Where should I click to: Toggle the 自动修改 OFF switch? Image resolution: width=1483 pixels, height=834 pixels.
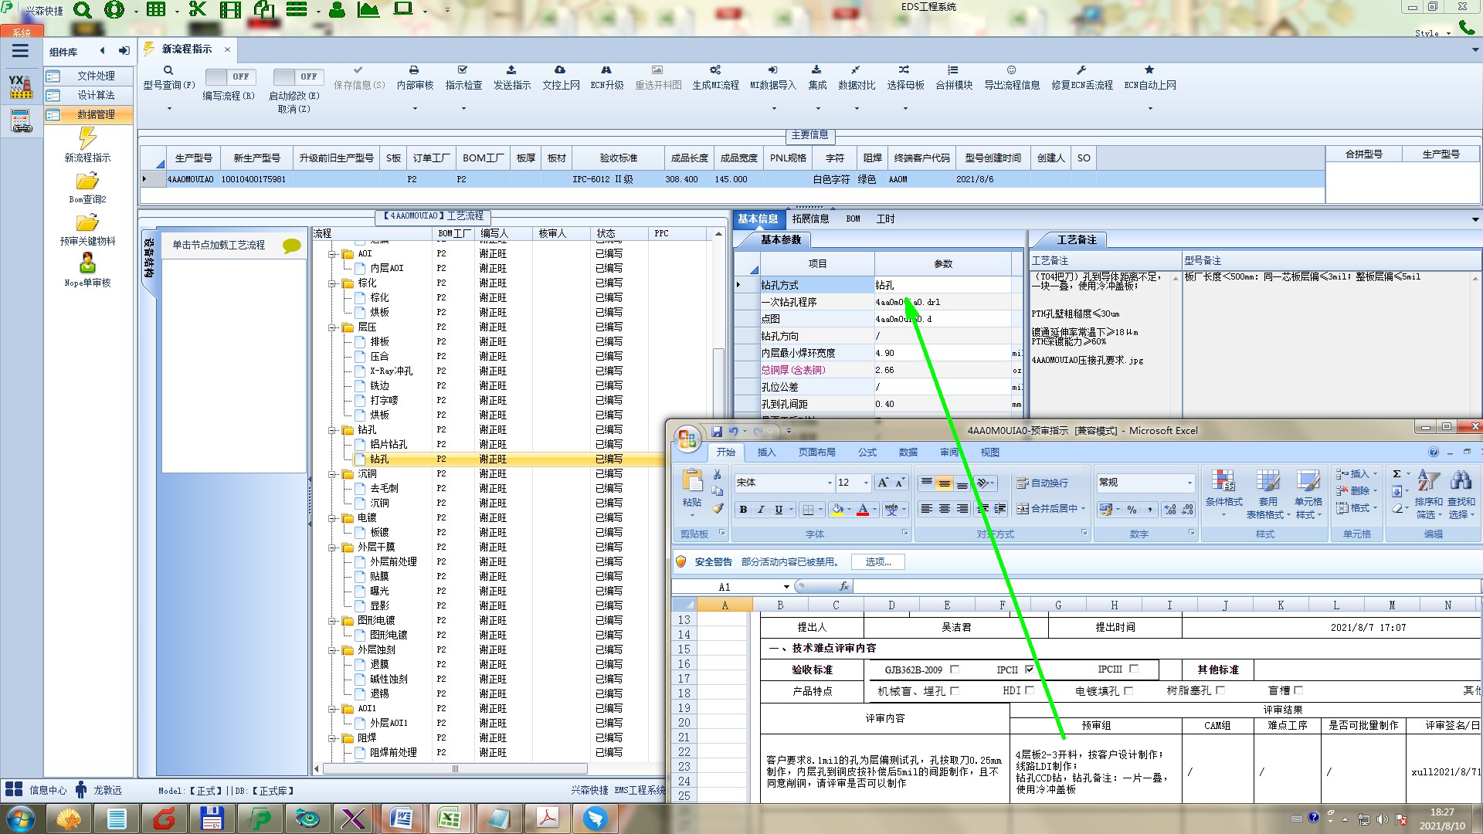[x=297, y=76]
